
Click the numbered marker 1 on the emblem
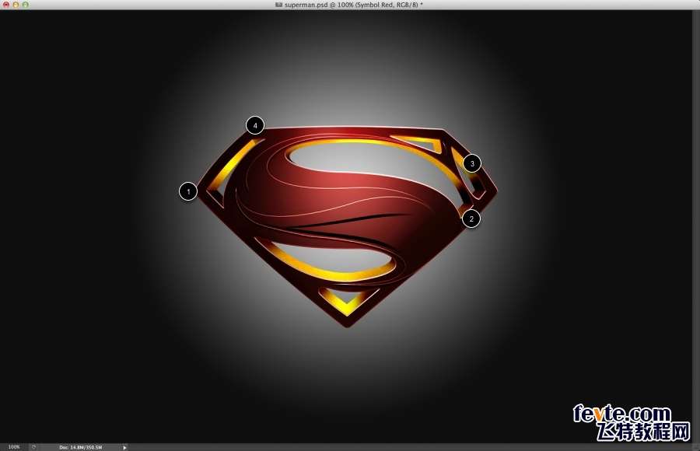pos(187,191)
